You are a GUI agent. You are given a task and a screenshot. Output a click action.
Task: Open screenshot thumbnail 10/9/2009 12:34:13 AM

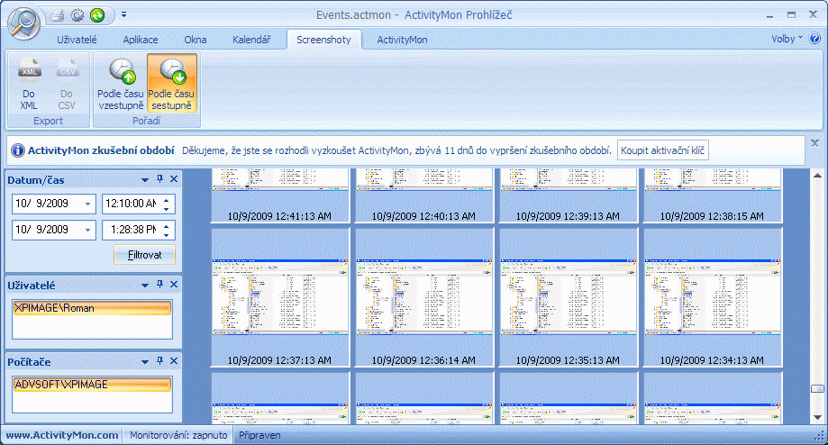tap(713, 297)
